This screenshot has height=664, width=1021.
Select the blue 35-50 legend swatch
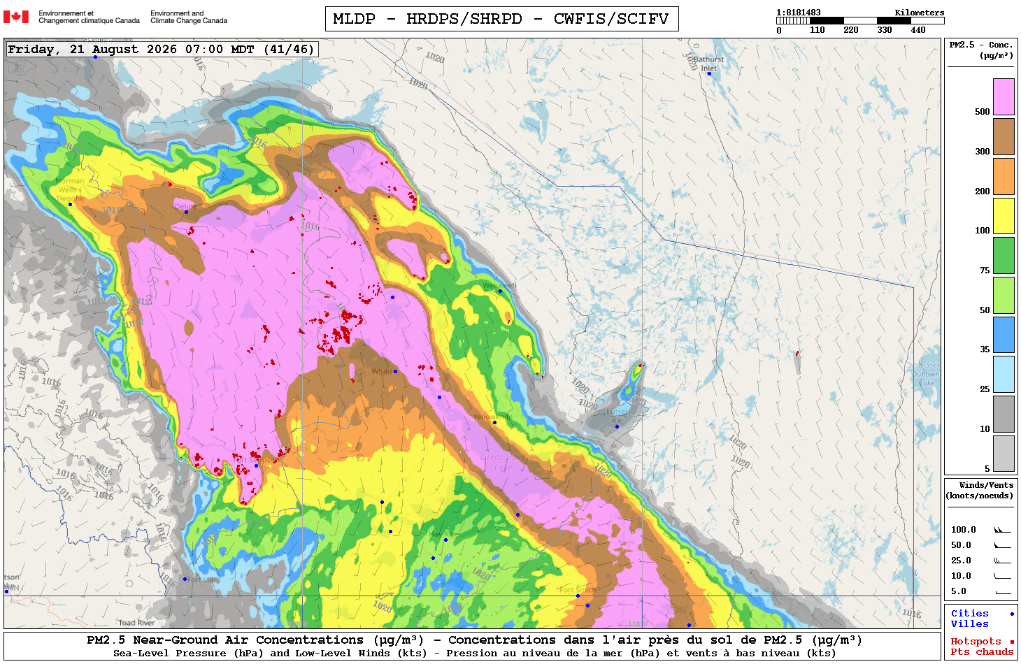(1004, 335)
